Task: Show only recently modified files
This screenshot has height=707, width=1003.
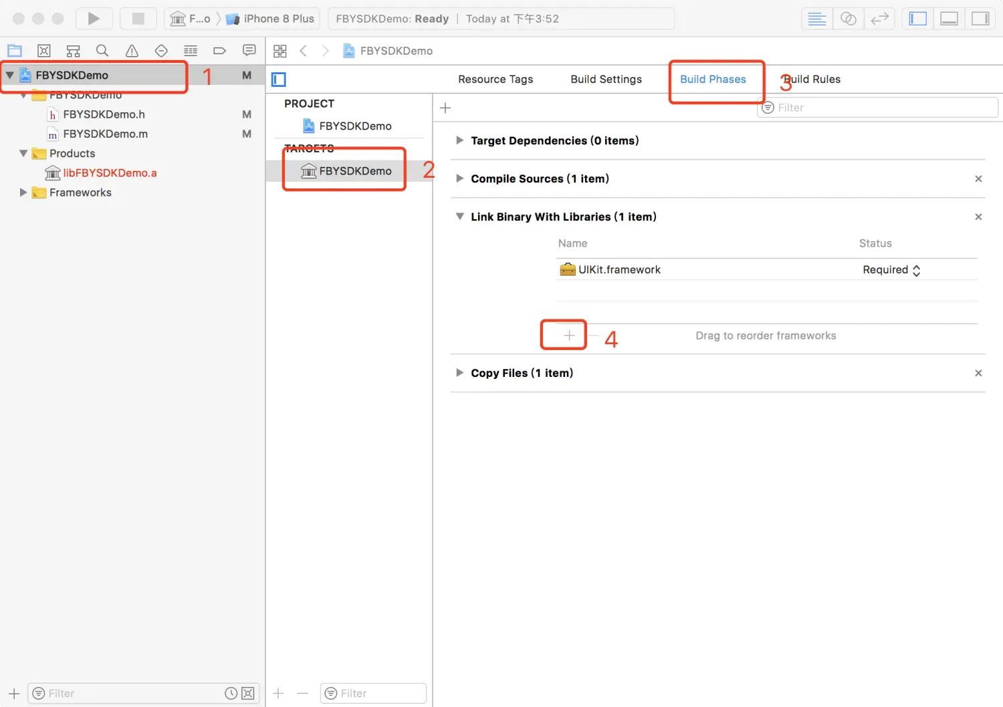Action: click(x=231, y=694)
